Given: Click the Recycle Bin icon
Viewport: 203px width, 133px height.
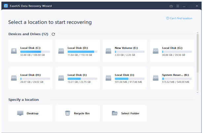Looking at the screenshot, I should point(67,113).
